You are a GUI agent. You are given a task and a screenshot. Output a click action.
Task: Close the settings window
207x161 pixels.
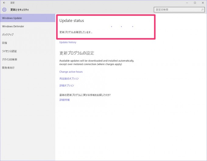203,3
